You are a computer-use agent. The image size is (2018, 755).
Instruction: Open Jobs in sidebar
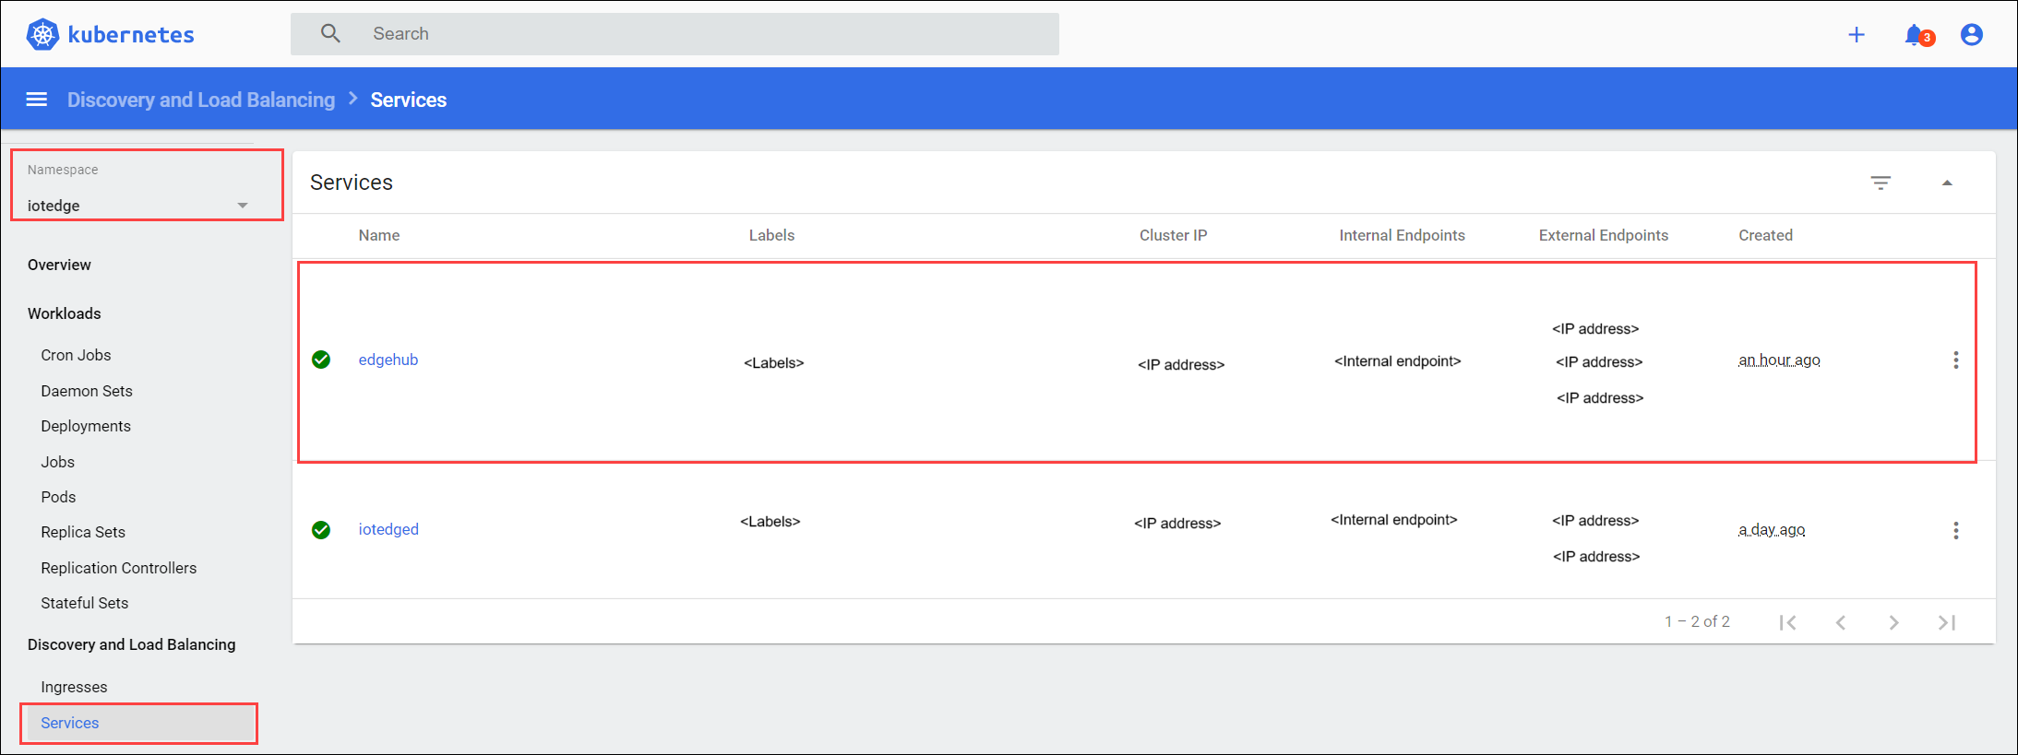(x=58, y=462)
